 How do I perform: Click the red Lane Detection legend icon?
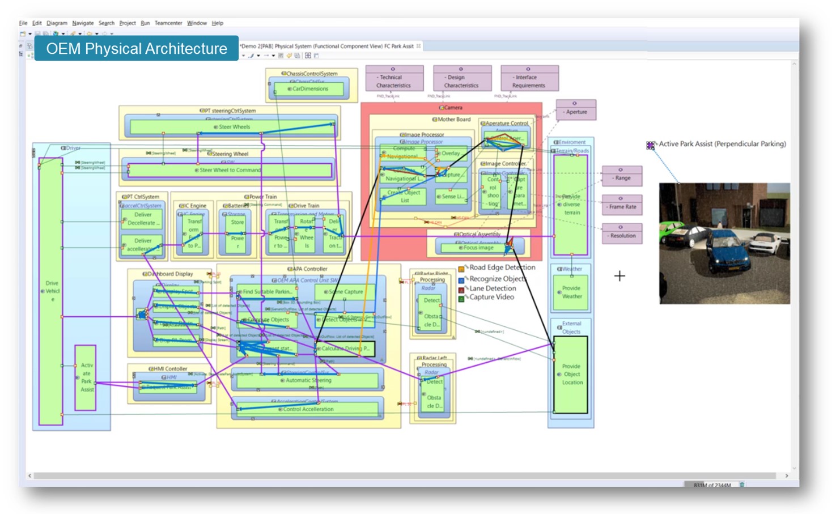click(x=461, y=290)
